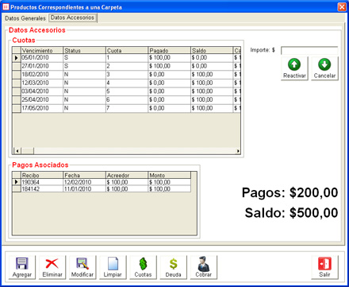Viewport: 349px width, 287px height.
Task: Click the Cobrar businessman icon
Action: [203, 264]
